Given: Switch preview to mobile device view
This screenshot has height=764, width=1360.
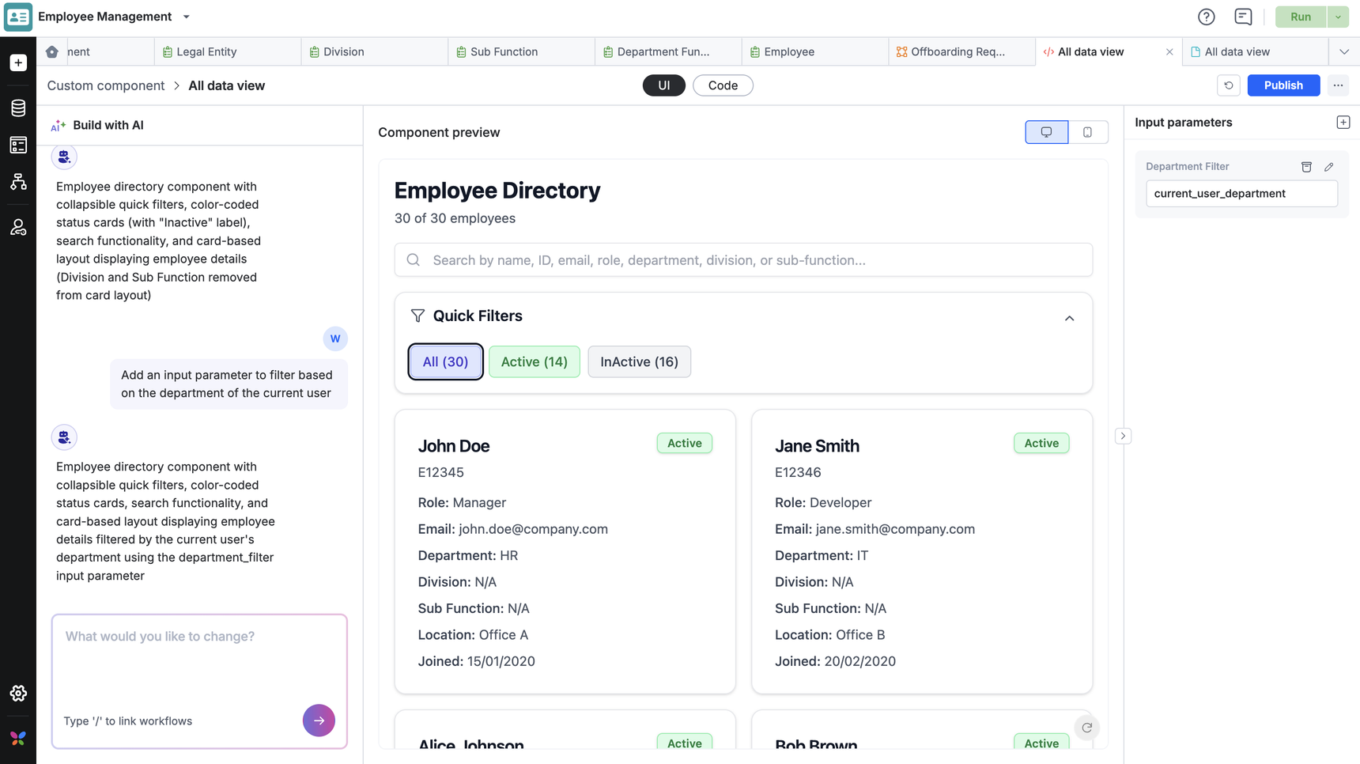Looking at the screenshot, I should pos(1087,132).
